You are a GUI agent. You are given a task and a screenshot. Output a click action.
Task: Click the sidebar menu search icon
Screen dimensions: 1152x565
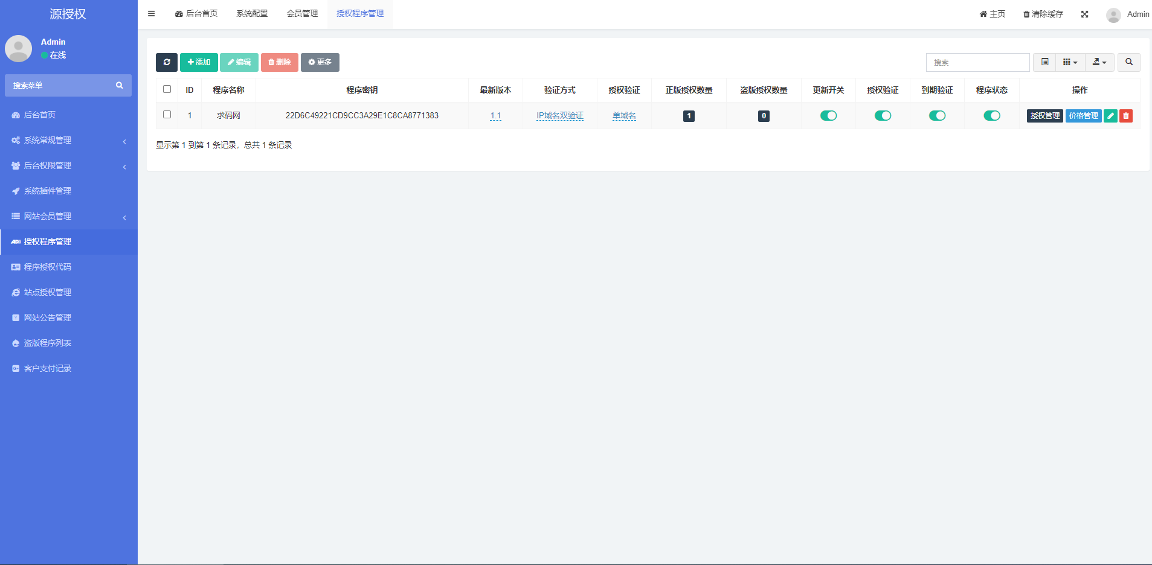coord(119,86)
